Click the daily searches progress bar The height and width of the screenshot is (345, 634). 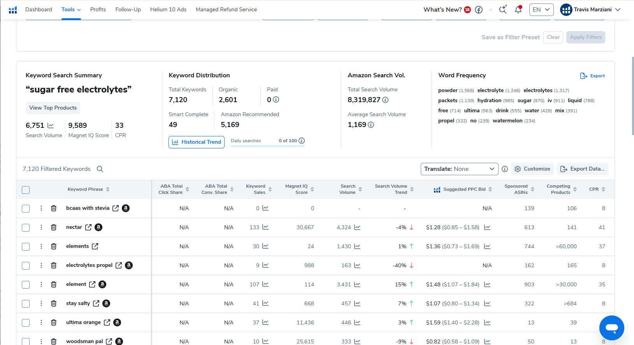pos(268,146)
